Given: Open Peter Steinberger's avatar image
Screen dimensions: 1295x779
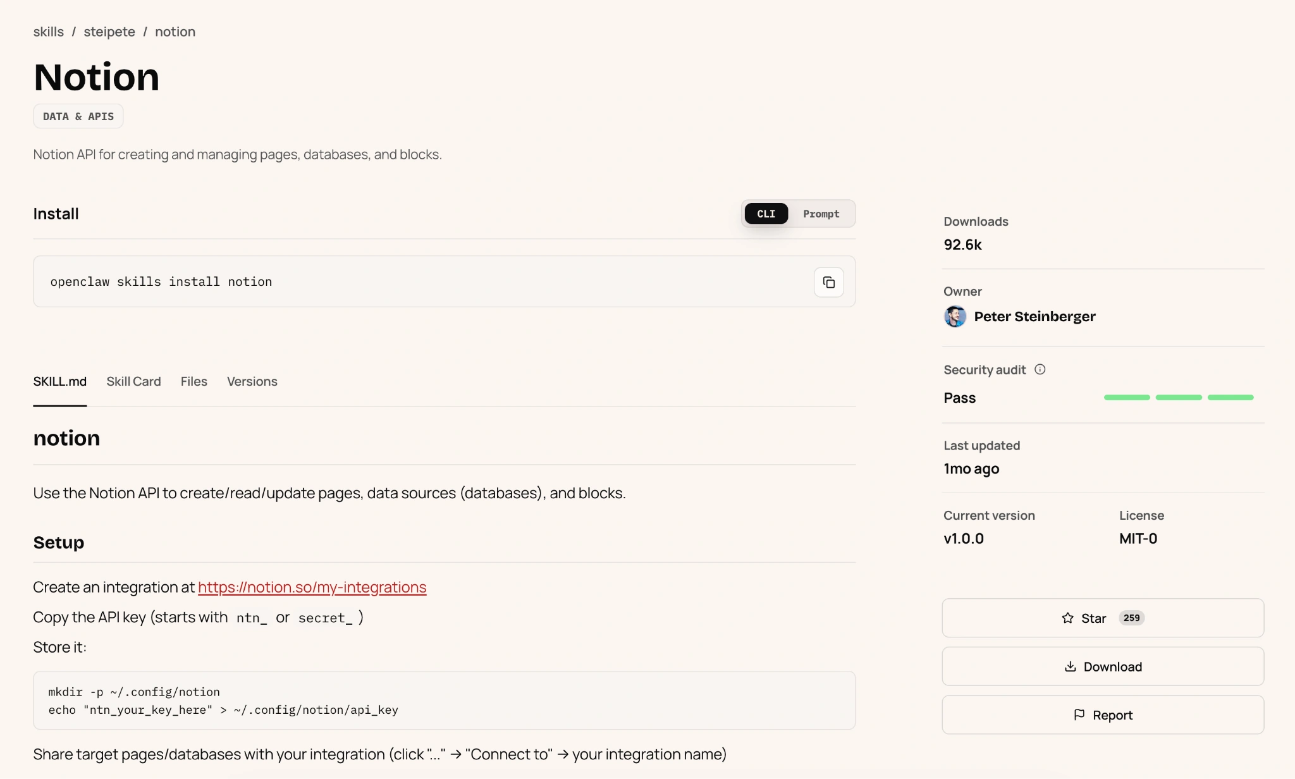Looking at the screenshot, I should coord(955,316).
